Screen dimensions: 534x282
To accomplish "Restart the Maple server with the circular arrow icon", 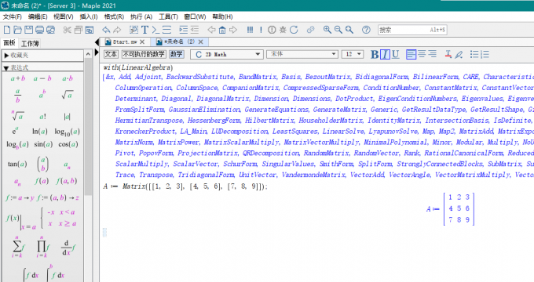I will pos(294,30).
